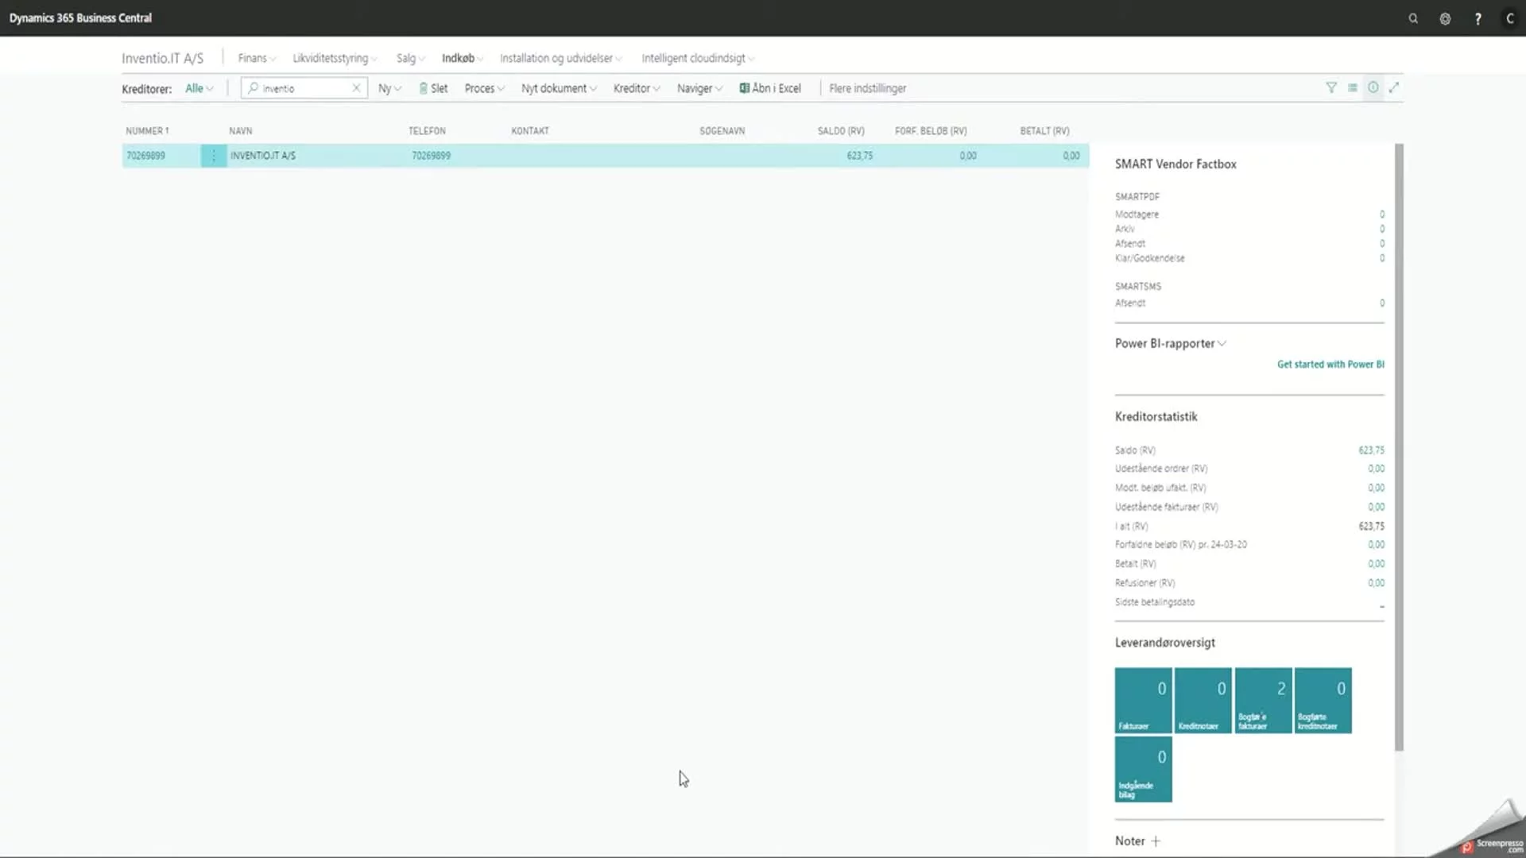Click Betalt 0,00 in list row
The width and height of the screenshot is (1526, 858).
click(1071, 156)
